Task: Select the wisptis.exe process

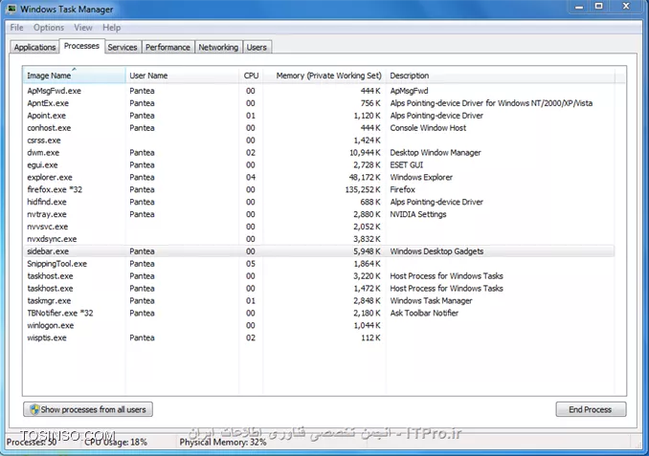Action: pyautogui.click(x=319, y=338)
